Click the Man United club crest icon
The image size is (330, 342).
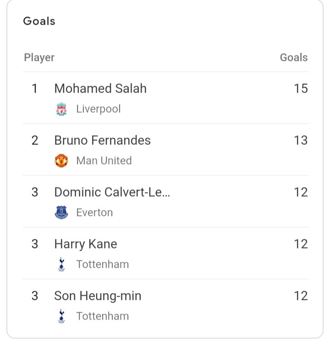(x=61, y=161)
